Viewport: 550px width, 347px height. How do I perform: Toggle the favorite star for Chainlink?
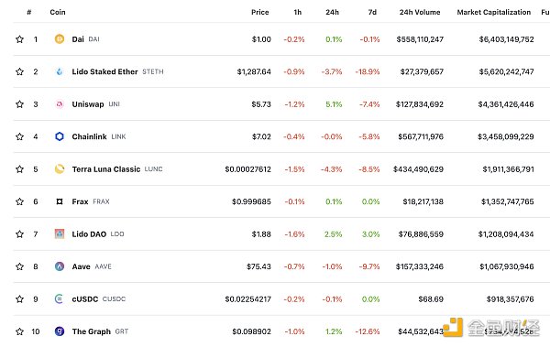19,136
